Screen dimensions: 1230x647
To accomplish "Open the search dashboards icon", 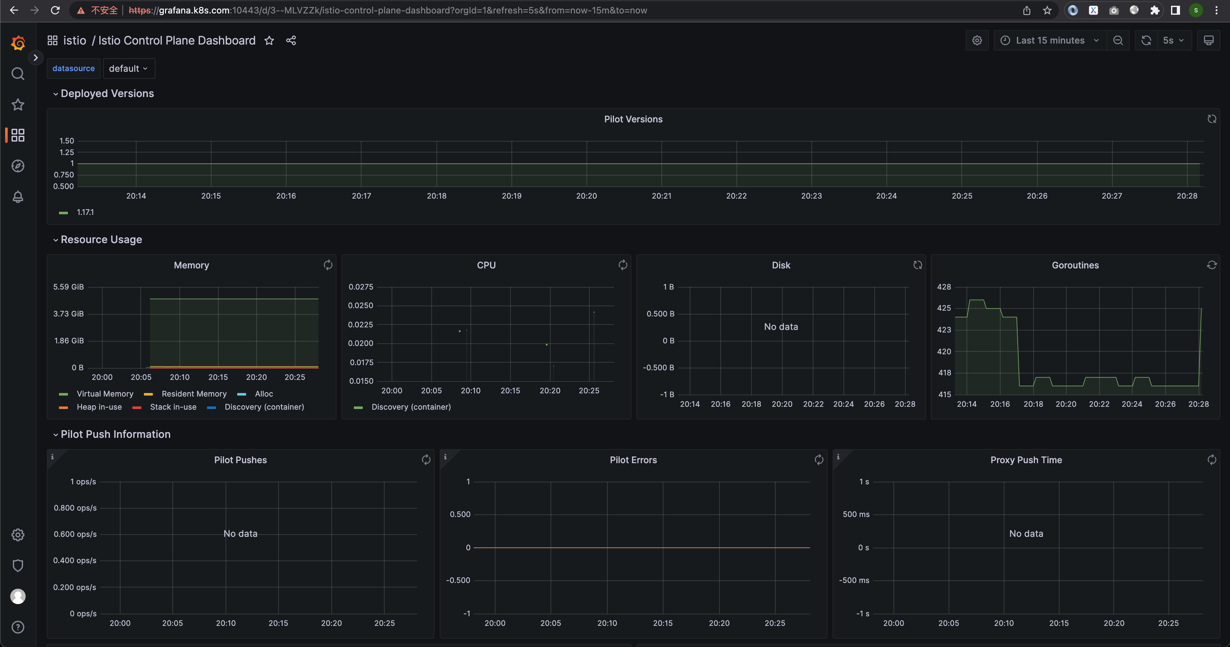I will [x=18, y=74].
